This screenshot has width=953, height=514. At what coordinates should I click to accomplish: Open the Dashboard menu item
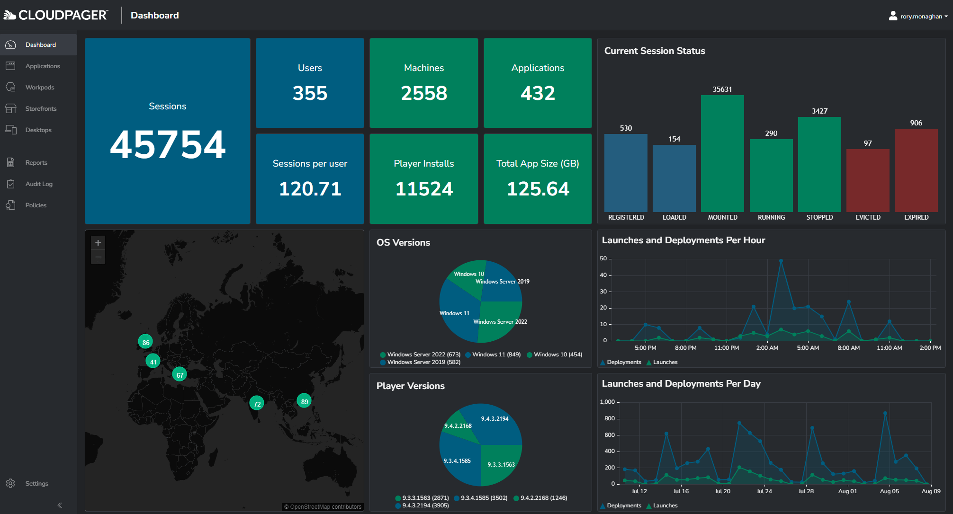[x=38, y=44]
